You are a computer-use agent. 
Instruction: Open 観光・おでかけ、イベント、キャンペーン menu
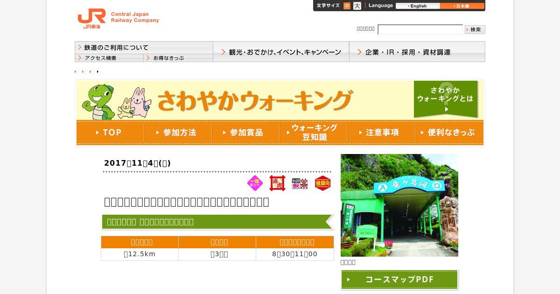click(281, 52)
